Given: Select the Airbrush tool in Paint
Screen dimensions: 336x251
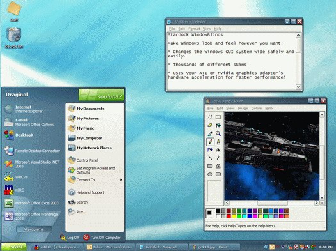Looking at the screenshot, I should (x=210, y=149).
